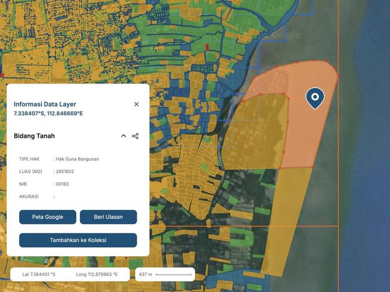The width and height of the screenshot is (390, 292).
Task: Close the Informasi Data Layer panel
Action: [x=136, y=104]
